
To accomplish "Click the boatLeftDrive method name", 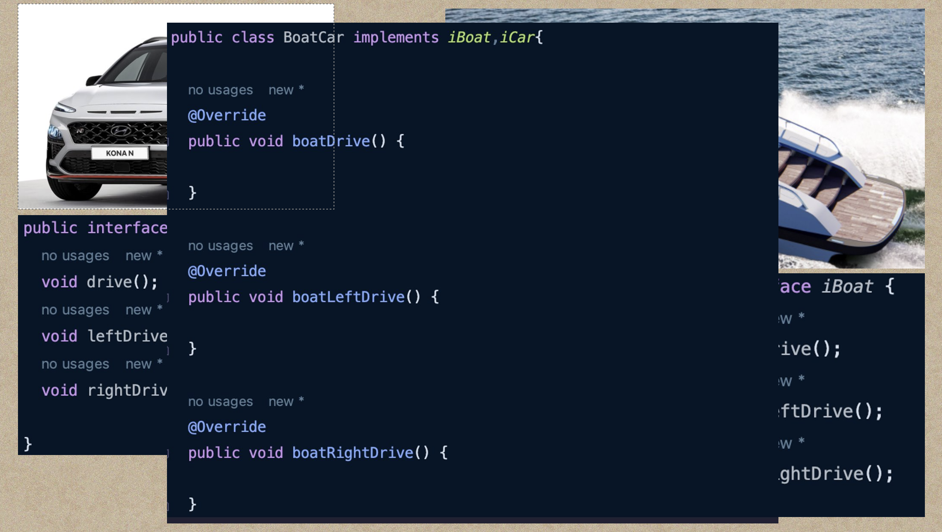I will pos(348,297).
